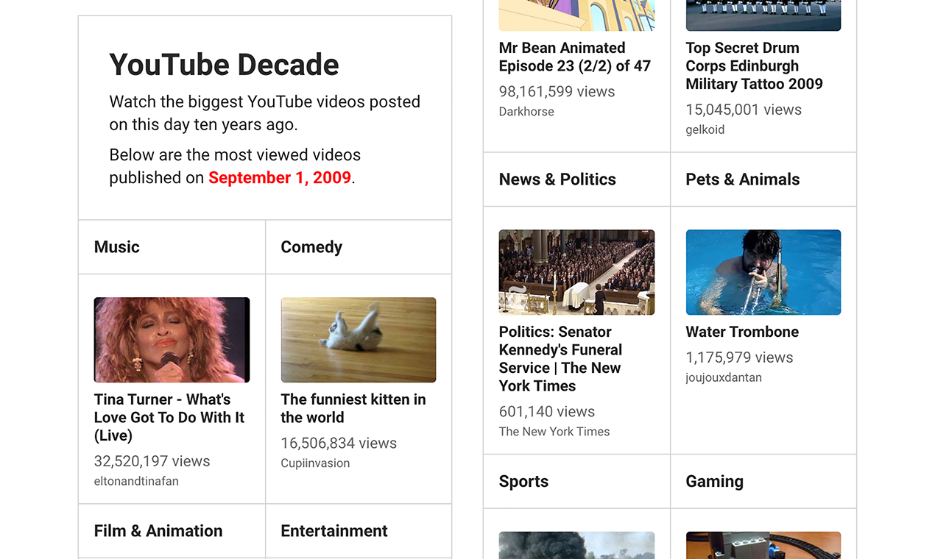The height and width of the screenshot is (559, 935).
Task: Select the Comedy category heading
Action: click(x=311, y=247)
